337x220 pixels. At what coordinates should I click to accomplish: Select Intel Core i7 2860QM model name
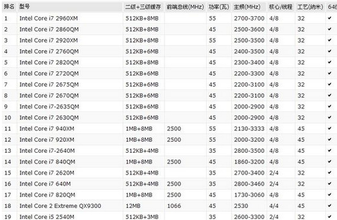pyautogui.click(x=49, y=30)
